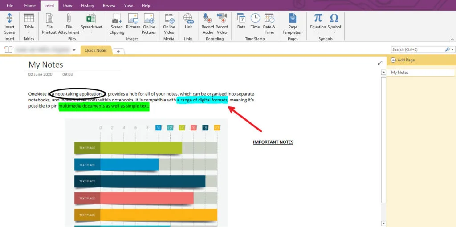
Task: Click the 02 June 2020 date
Action: tap(40, 74)
